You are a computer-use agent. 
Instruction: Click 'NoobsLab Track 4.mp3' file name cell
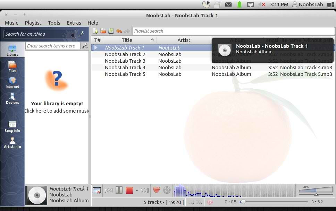coord(306,68)
